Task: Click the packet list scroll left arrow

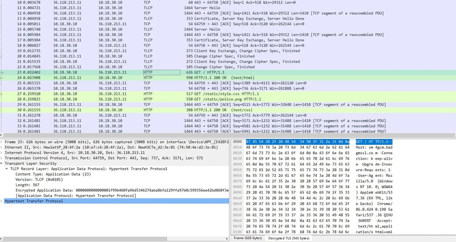Action: click(2, 135)
